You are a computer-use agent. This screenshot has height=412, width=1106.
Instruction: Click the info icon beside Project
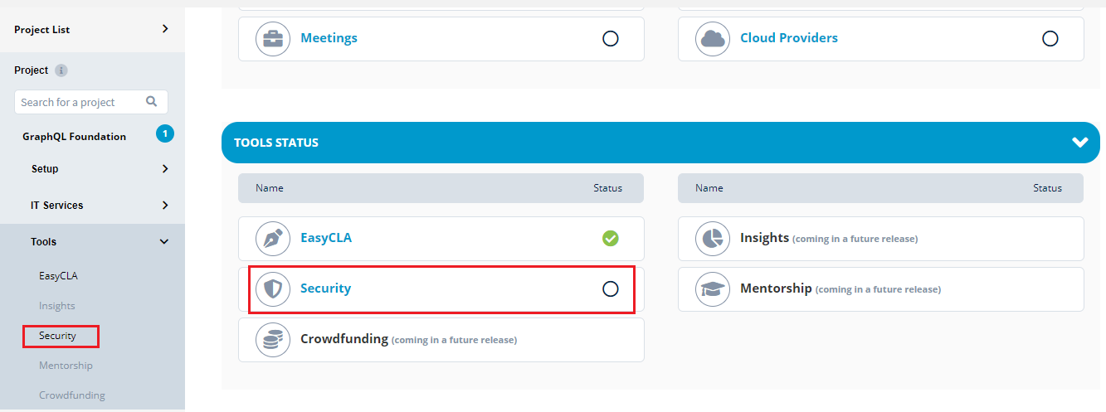(61, 70)
